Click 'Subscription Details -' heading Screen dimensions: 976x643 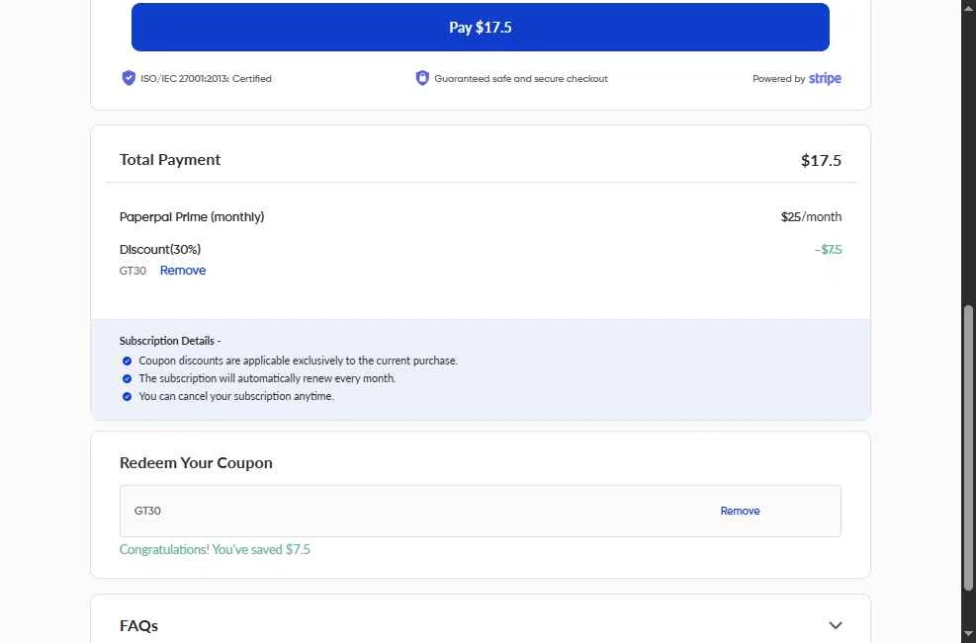170,341
